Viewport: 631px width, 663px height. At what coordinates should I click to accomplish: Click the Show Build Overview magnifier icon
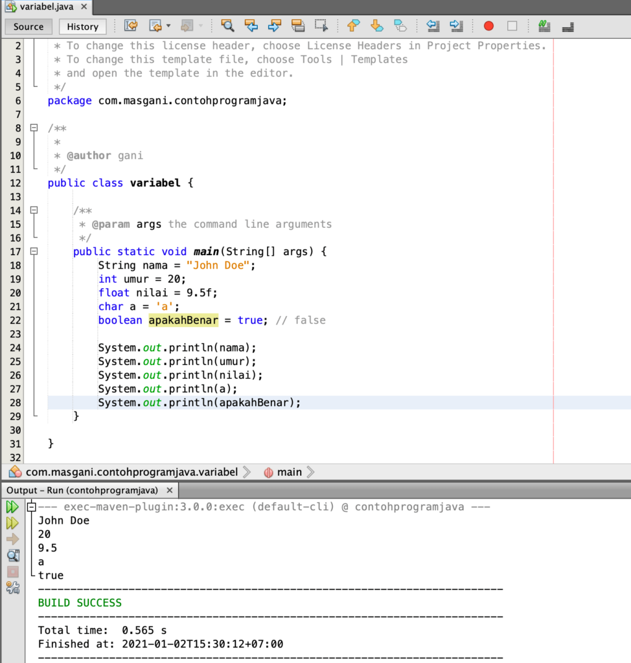(x=13, y=556)
